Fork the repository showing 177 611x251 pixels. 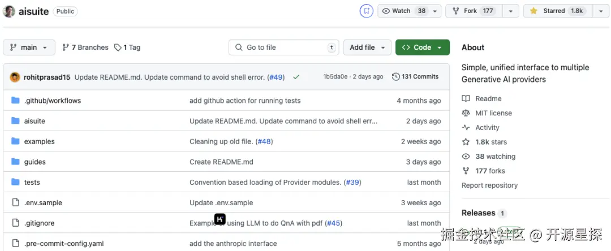pyautogui.click(x=474, y=11)
